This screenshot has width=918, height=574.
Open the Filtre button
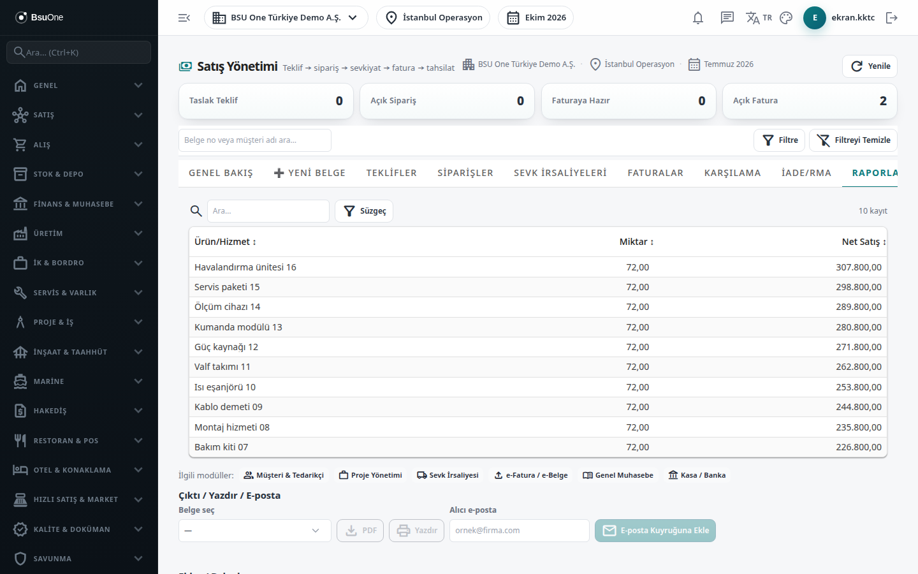pyautogui.click(x=780, y=140)
